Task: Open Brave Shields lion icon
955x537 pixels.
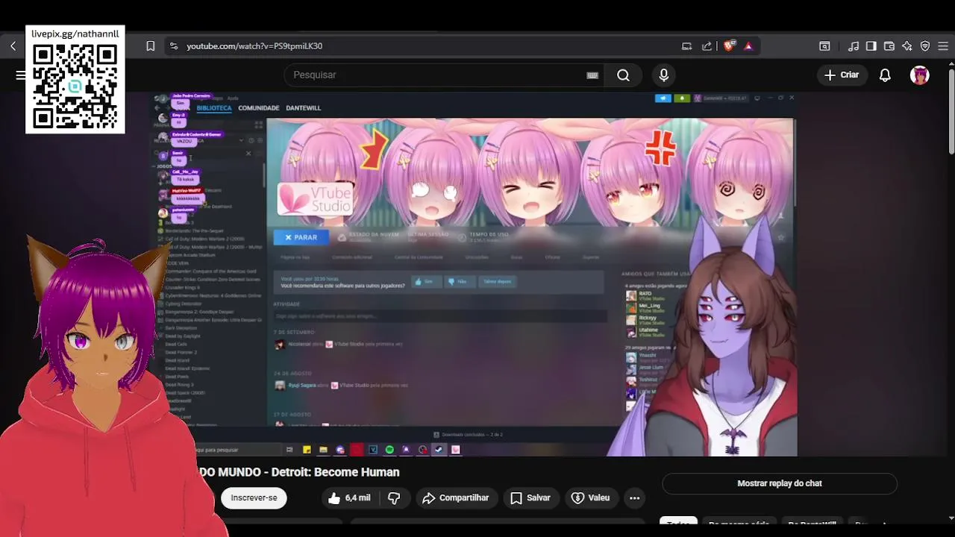Action: [x=729, y=46]
